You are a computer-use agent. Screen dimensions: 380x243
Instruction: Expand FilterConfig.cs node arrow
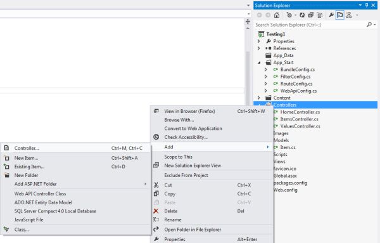[266, 77]
